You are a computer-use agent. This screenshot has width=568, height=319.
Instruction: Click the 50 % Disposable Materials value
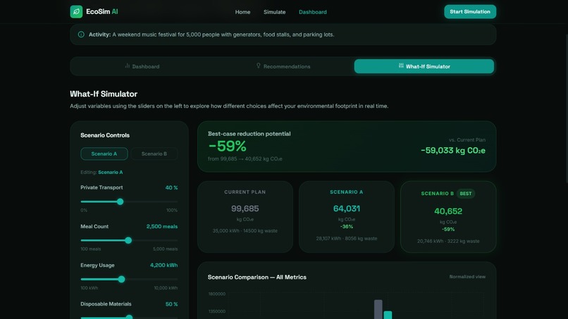171,304
